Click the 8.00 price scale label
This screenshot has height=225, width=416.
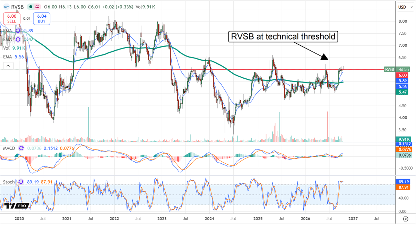402,21
